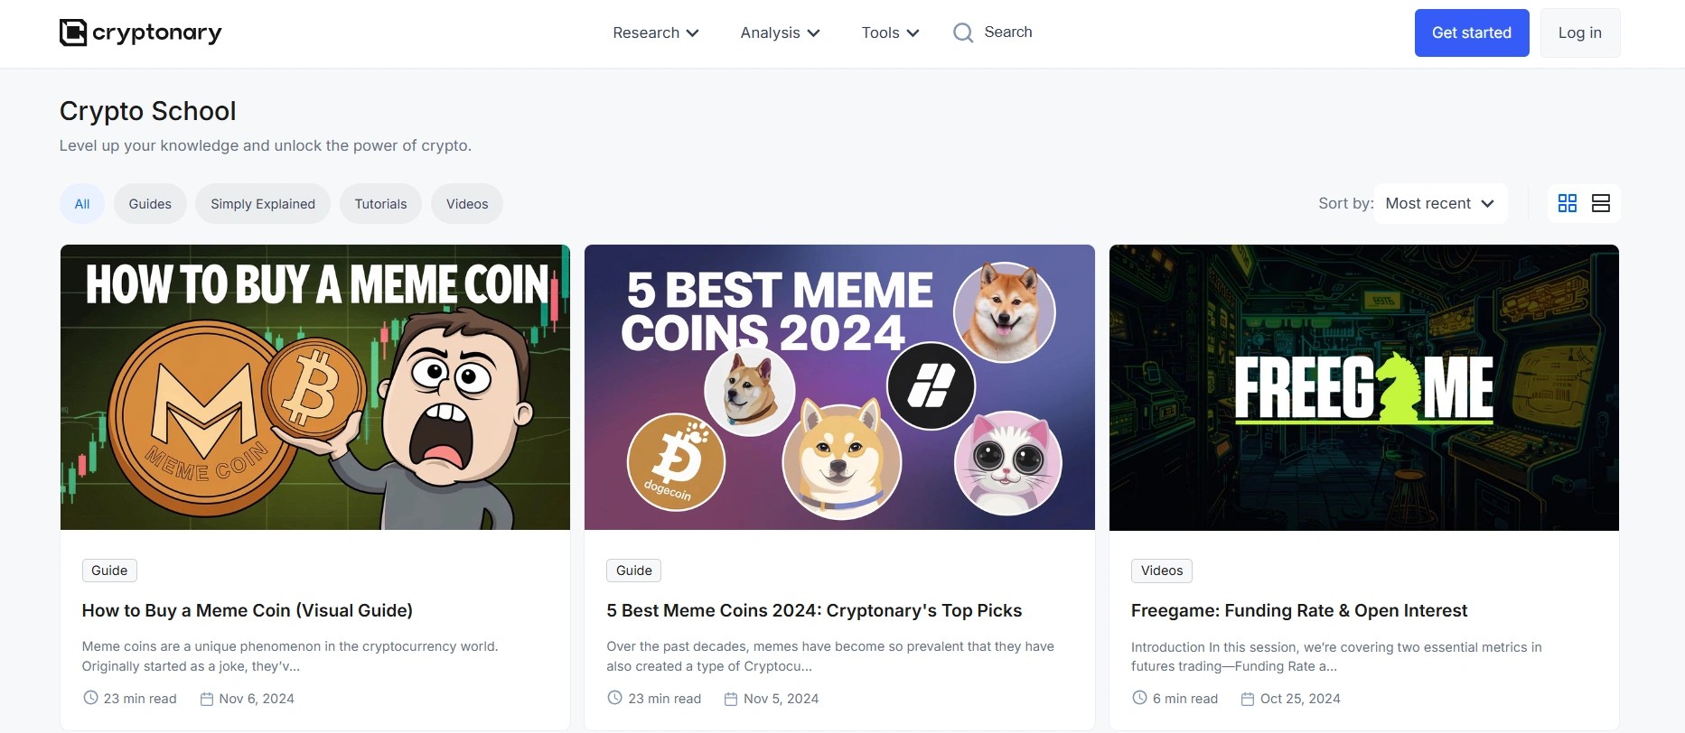Click the Cryptonary logo icon
The image size is (1685, 733).
click(73, 32)
